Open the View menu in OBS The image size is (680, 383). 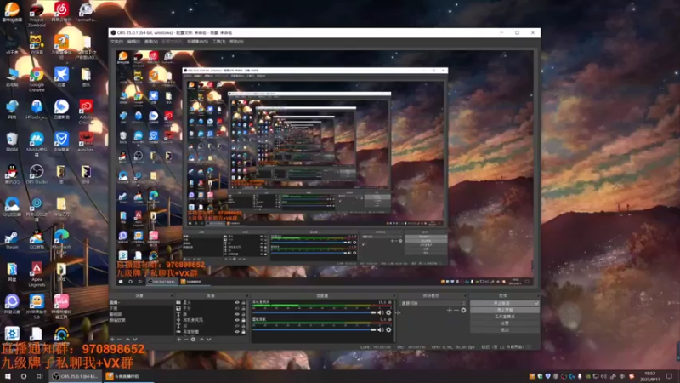(151, 42)
